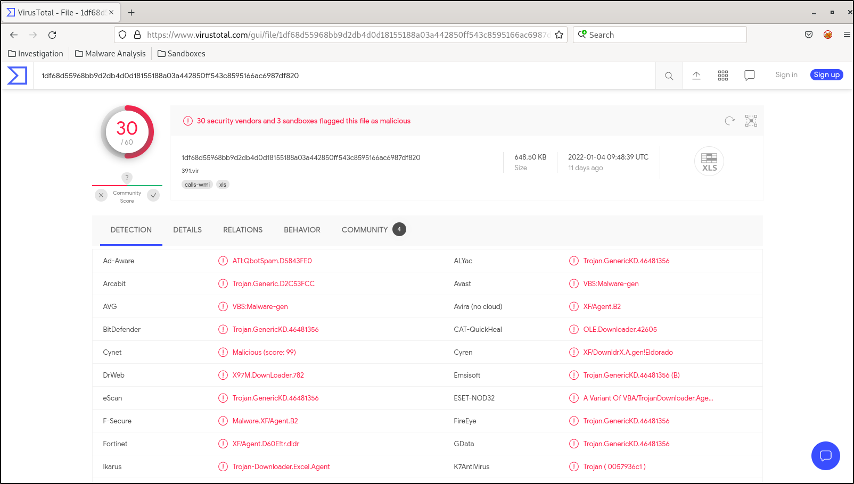
Task: Vote harmless with the checkmark community button
Action: pos(153,195)
